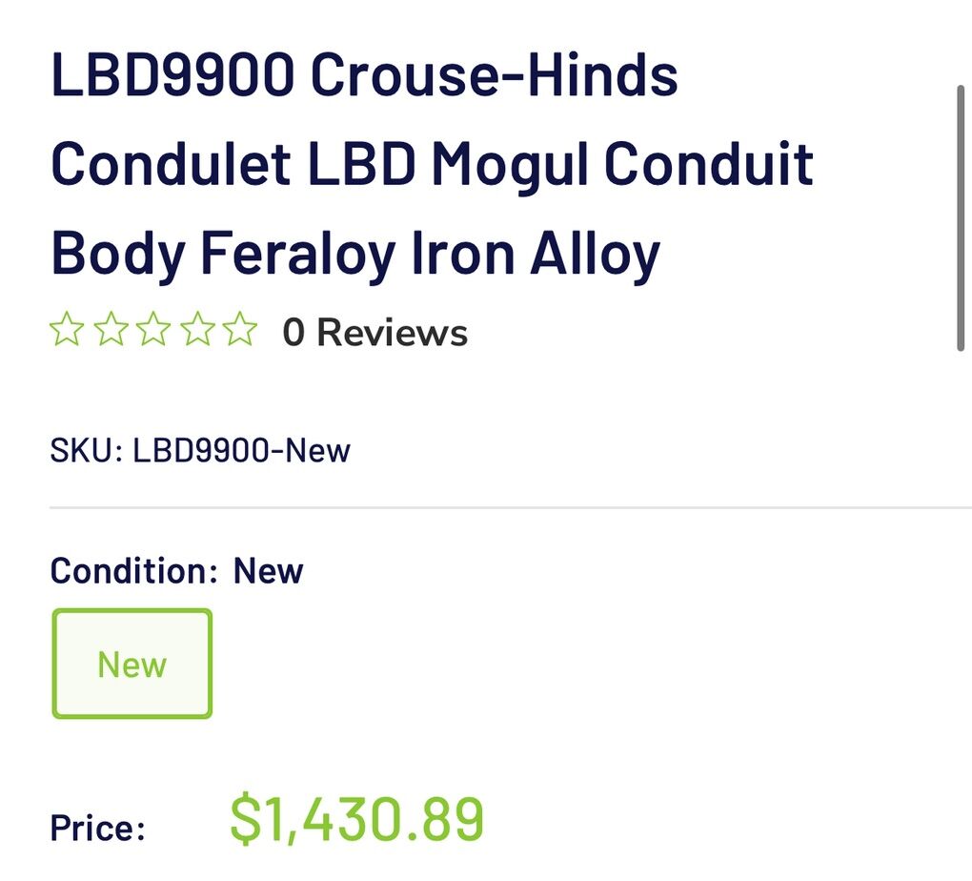Click the page's vertical scrollbar
This screenshot has height=881, width=972.
[961, 219]
